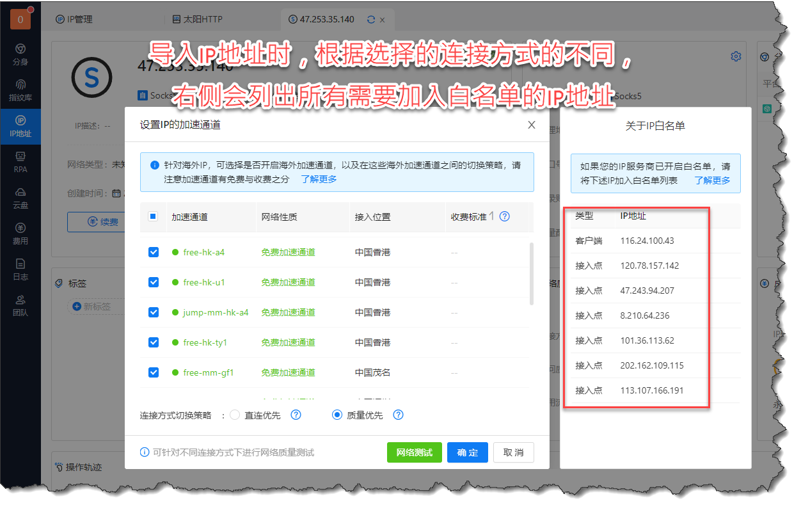Click help icon next to 直连优先
This screenshot has width=801, height=510.
pyautogui.click(x=296, y=415)
